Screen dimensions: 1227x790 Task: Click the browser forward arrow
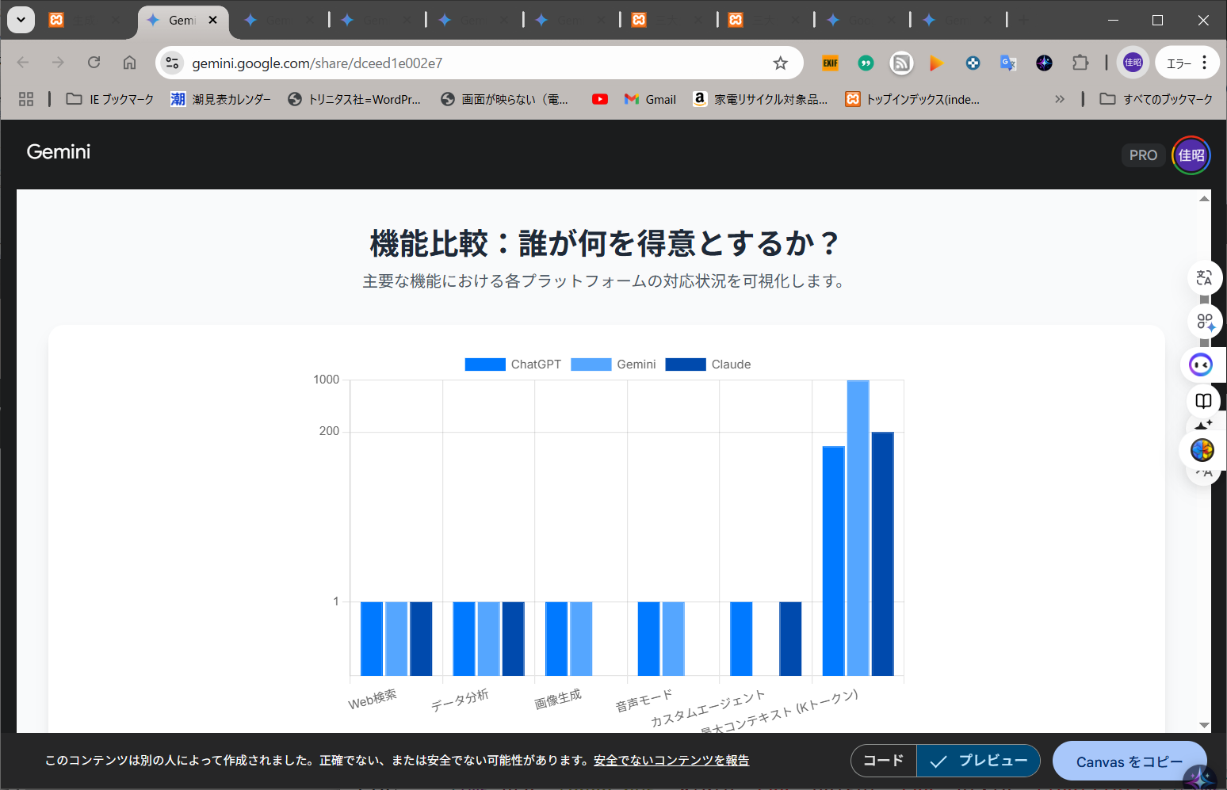pos(58,63)
